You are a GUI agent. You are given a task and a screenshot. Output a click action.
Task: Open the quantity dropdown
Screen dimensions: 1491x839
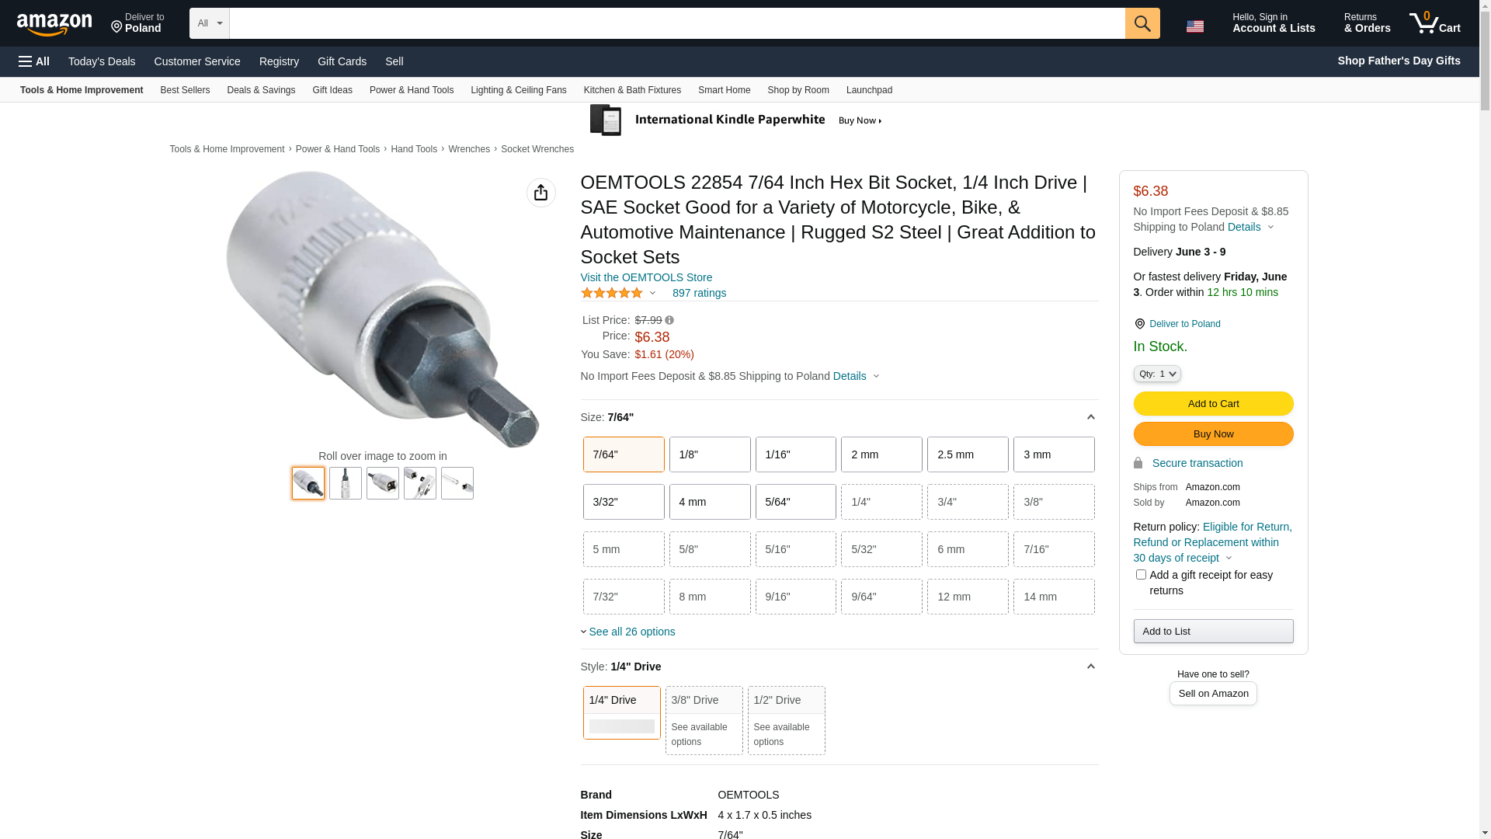pos(1157,374)
